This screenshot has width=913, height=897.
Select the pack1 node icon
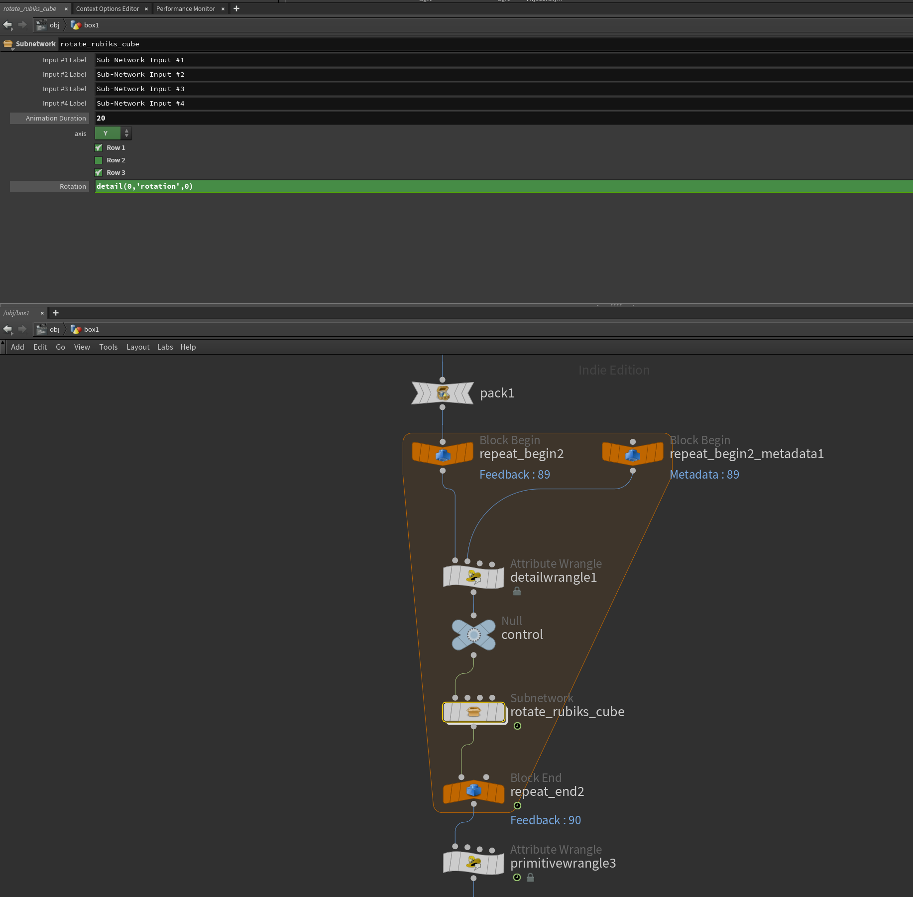[x=443, y=393]
